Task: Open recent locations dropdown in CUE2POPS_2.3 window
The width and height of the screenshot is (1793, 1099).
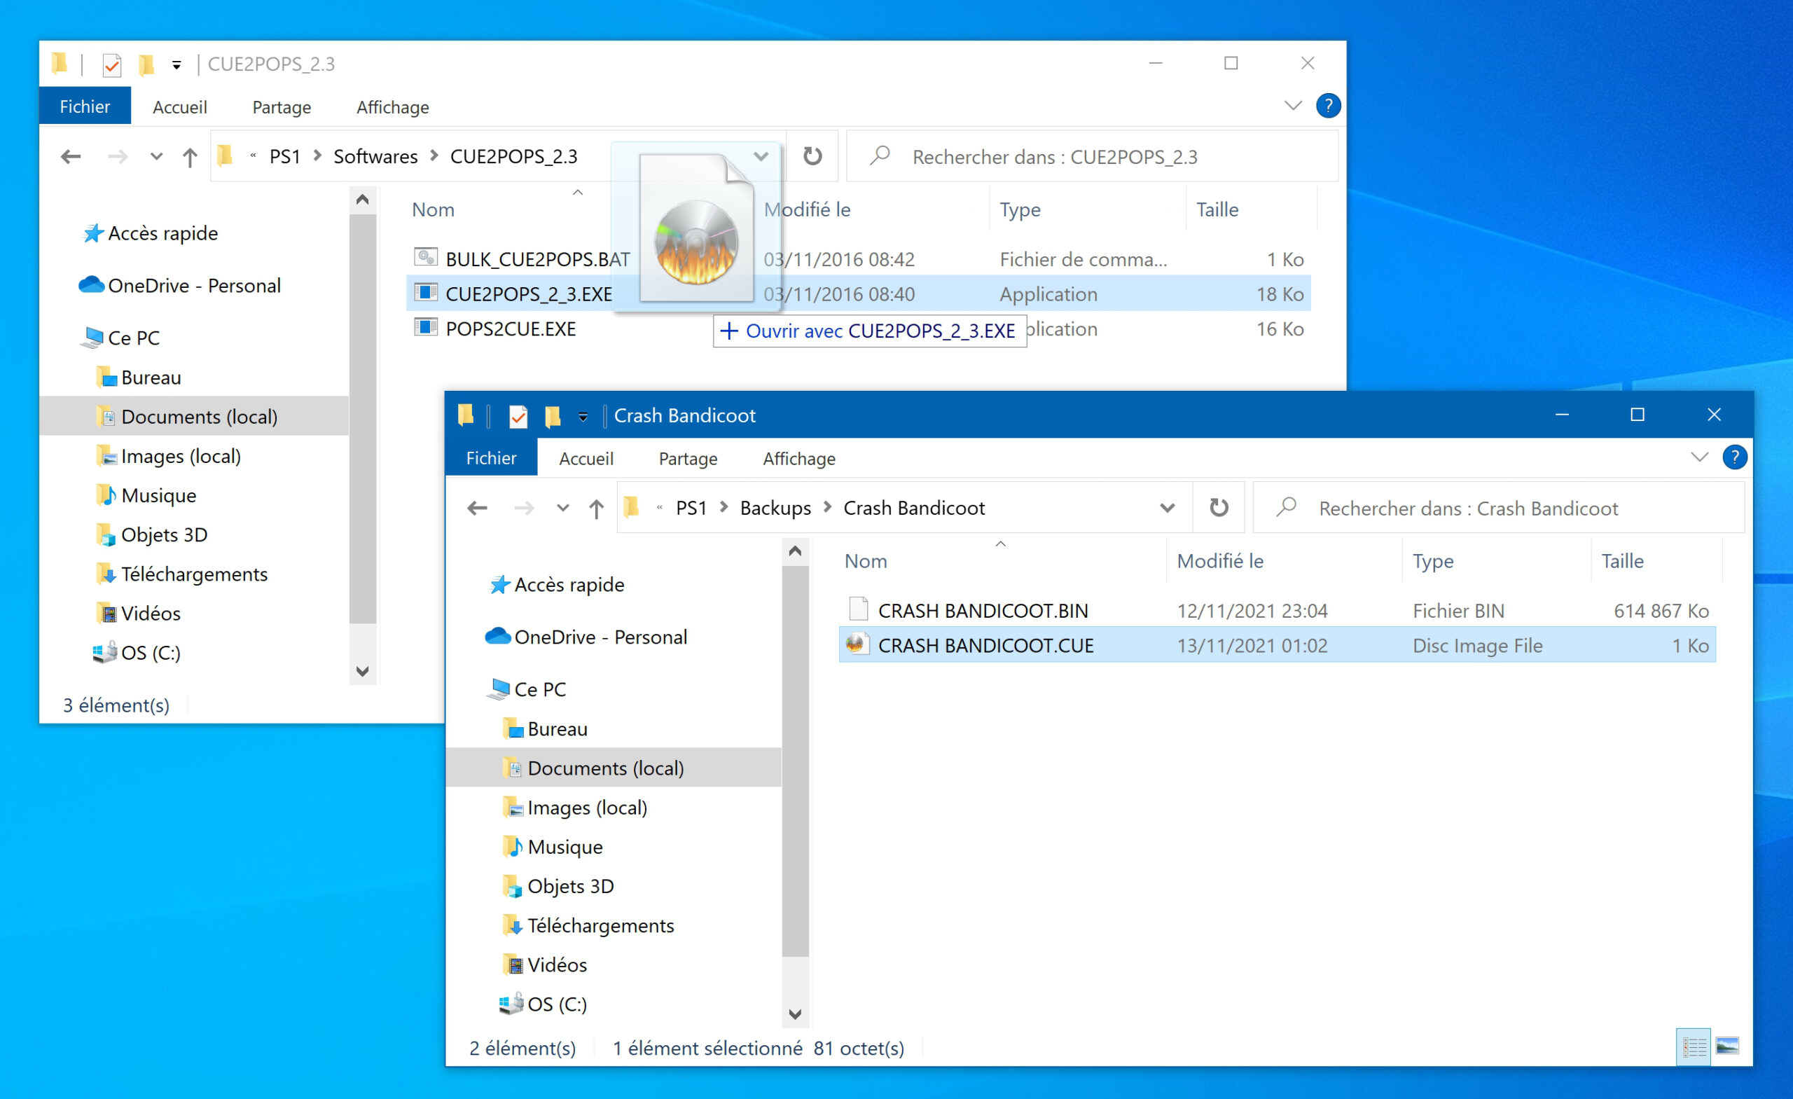Action: click(x=156, y=156)
